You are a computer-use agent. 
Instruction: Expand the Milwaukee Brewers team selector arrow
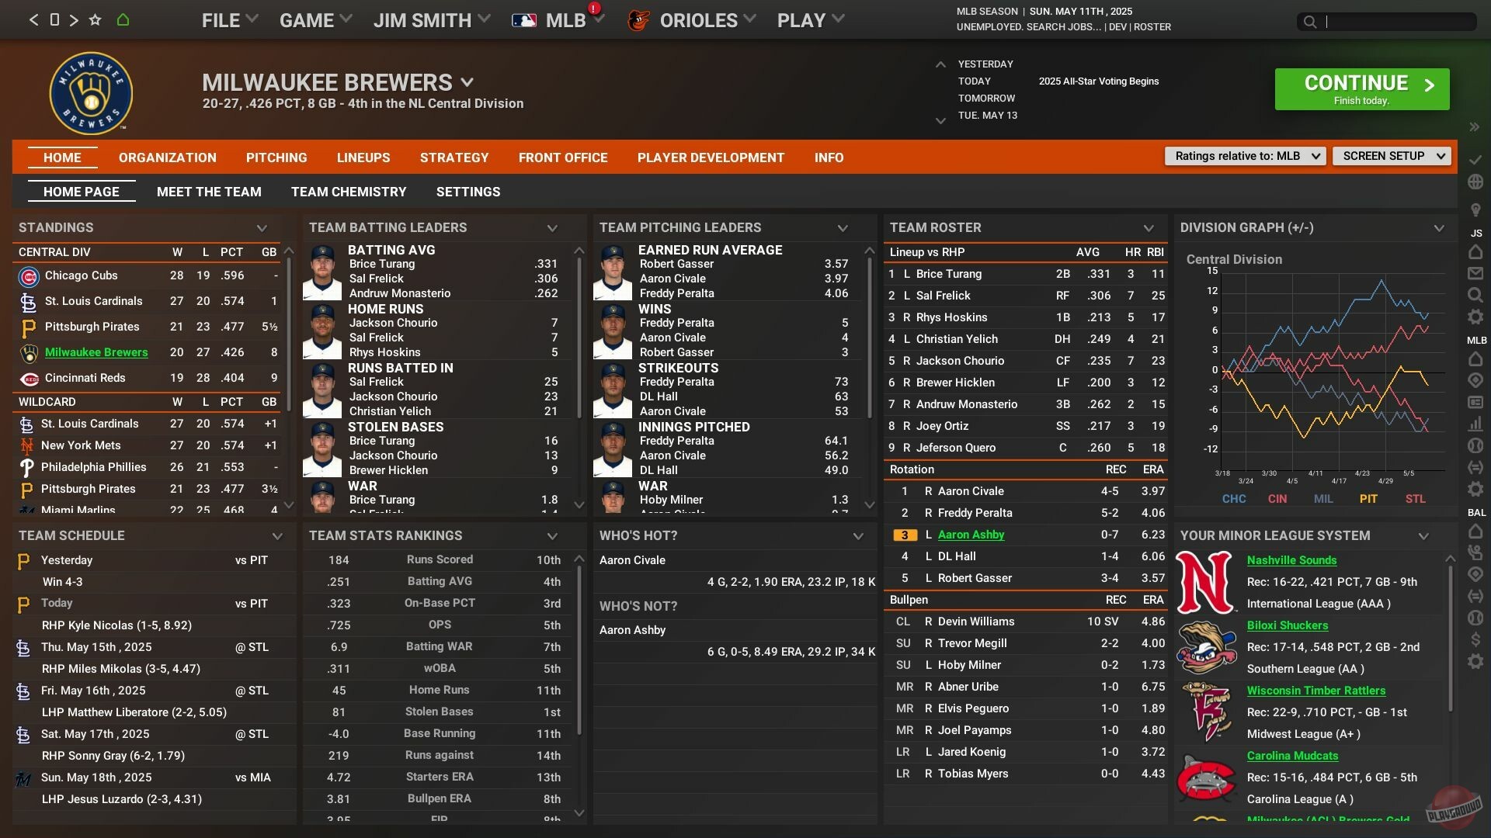(x=467, y=82)
